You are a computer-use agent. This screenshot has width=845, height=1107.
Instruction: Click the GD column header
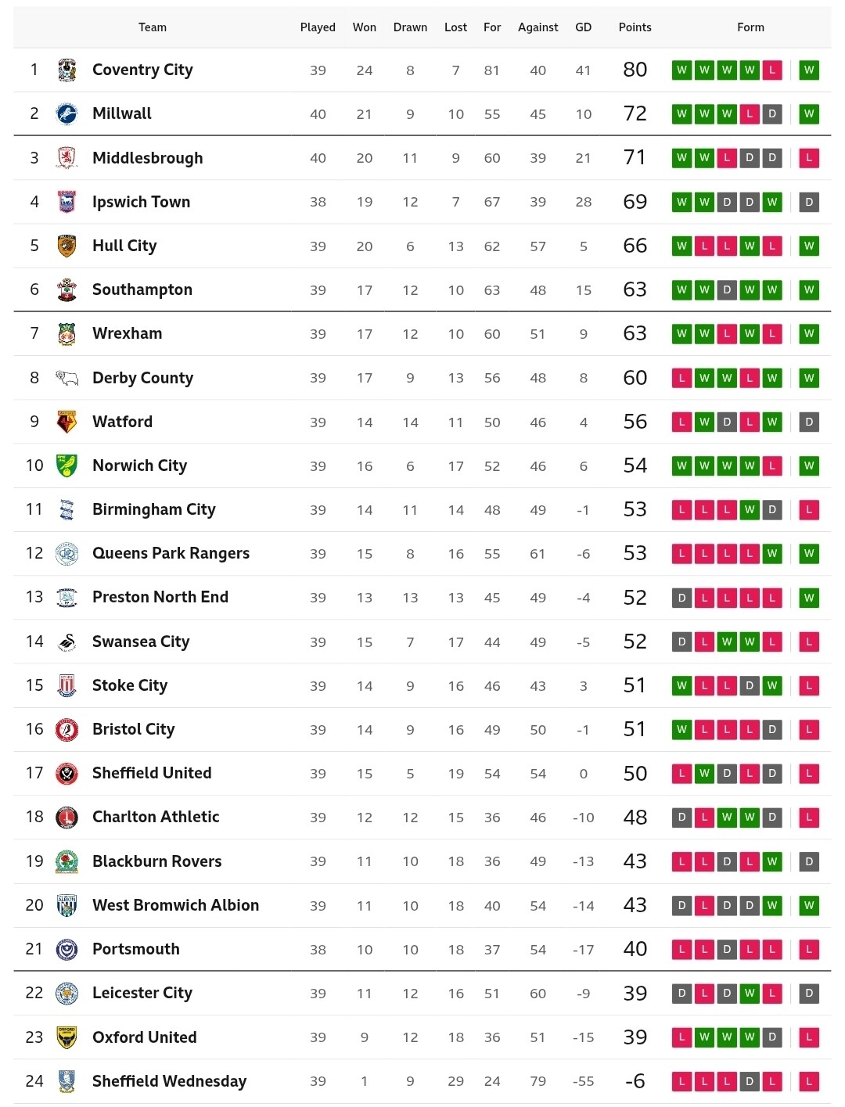(x=583, y=27)
